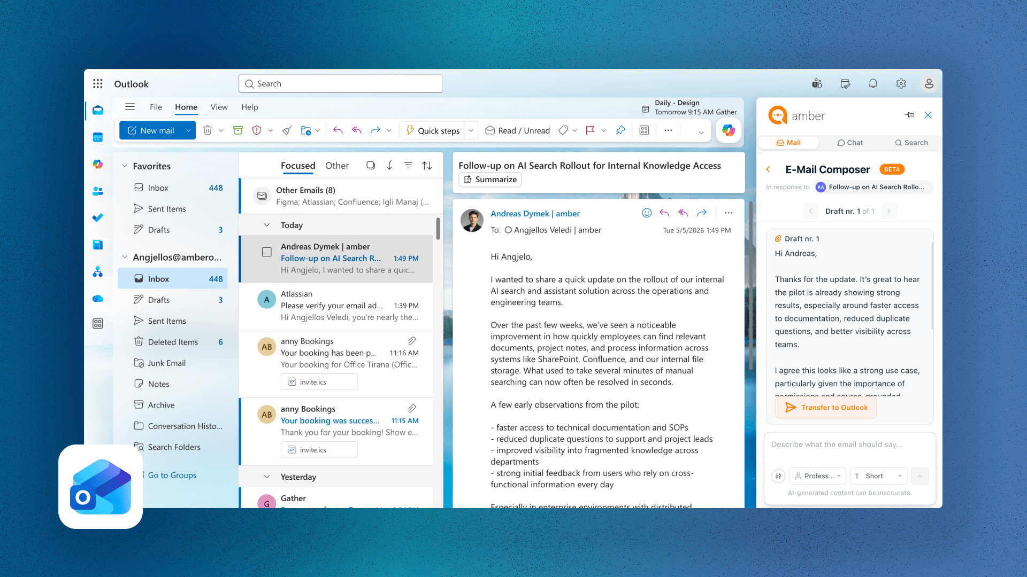Open the View ribbon tab
Viewport: 1027px width, 577px height.
pos(219,107)
